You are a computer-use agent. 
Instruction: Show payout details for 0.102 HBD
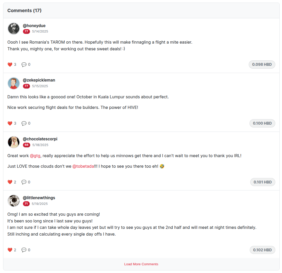pos(262,250)
